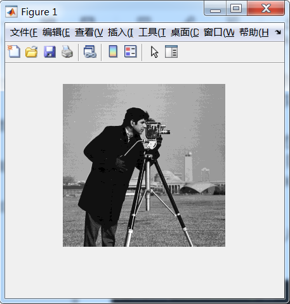The height and width of the screenshot is (304, 290).
Task: Minimize the Figure 1 window
Action: [215, 8]
